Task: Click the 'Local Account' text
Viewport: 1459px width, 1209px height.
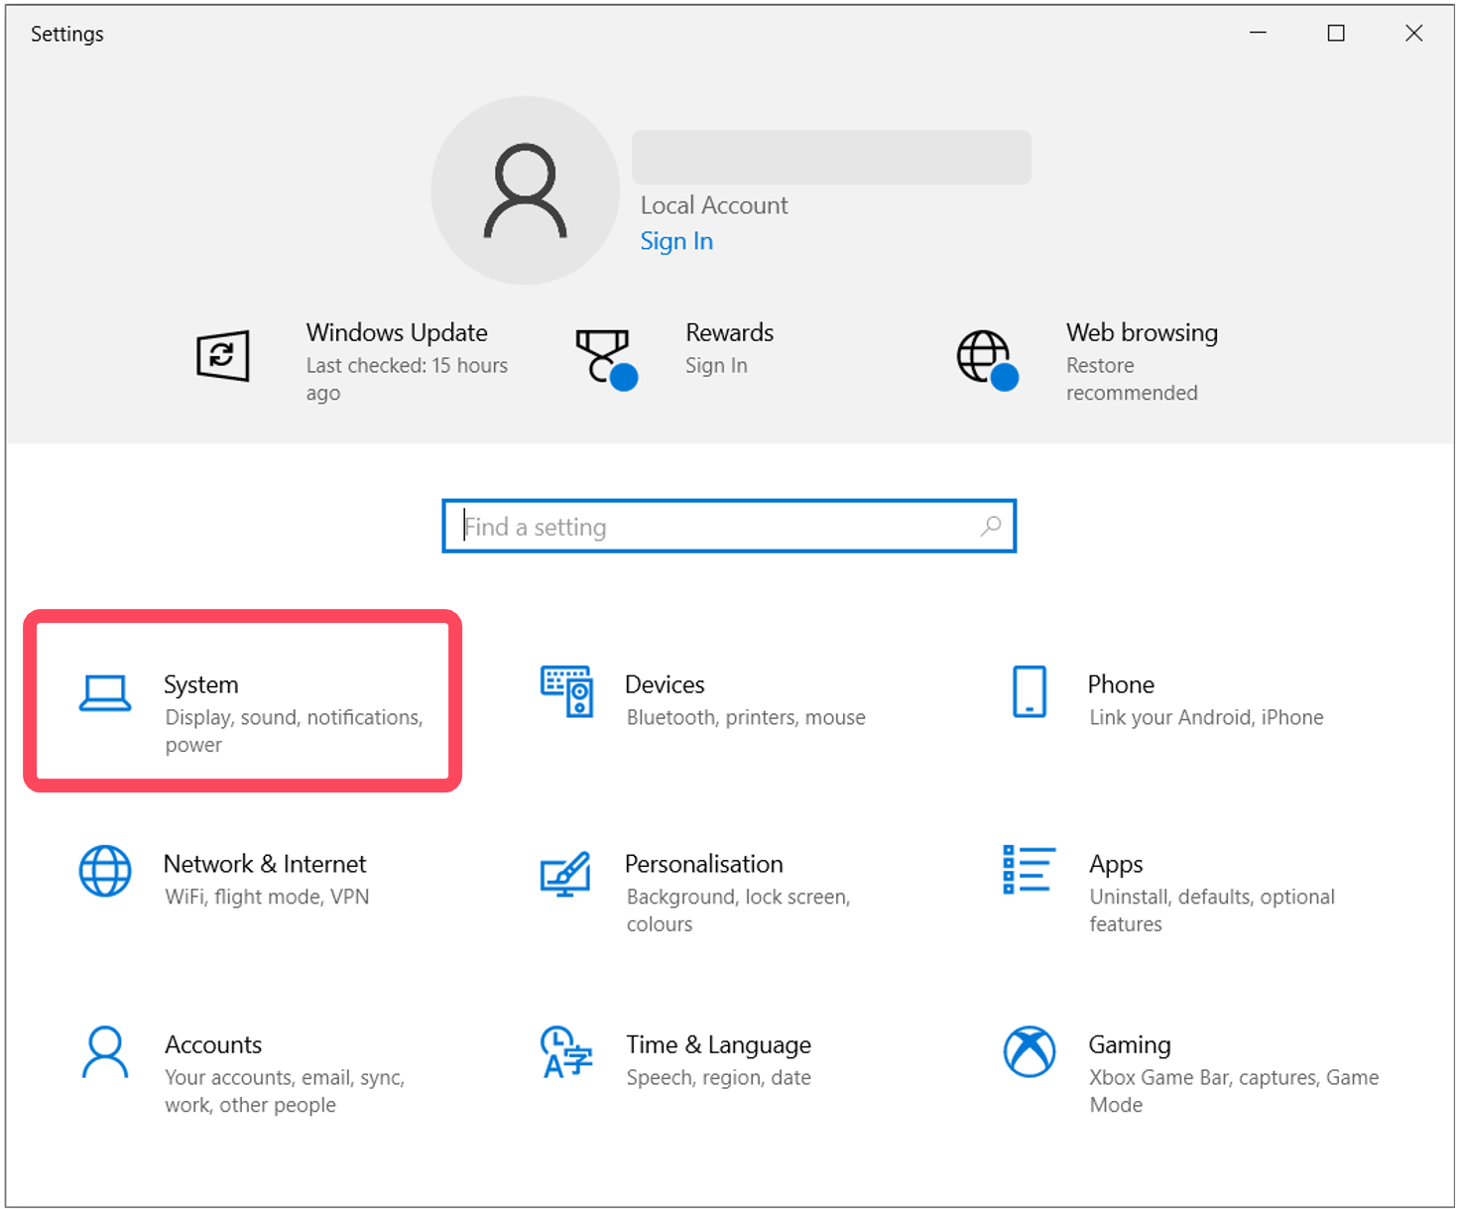Action: tap(714, 205)
